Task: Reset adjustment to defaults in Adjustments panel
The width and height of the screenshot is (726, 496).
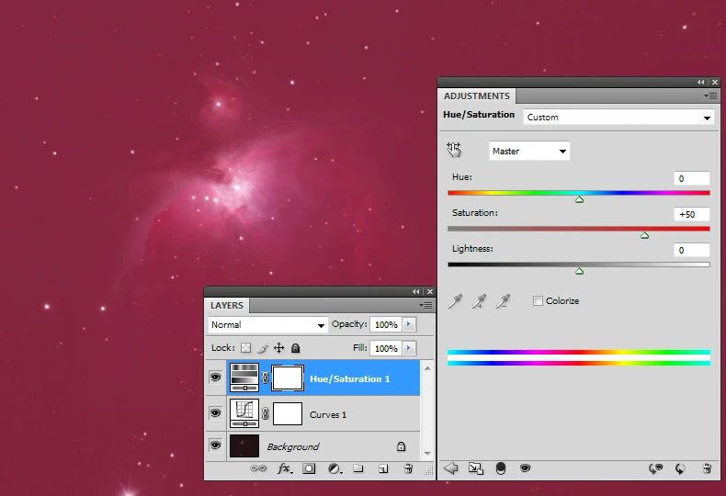Action: tap(680, 468)
